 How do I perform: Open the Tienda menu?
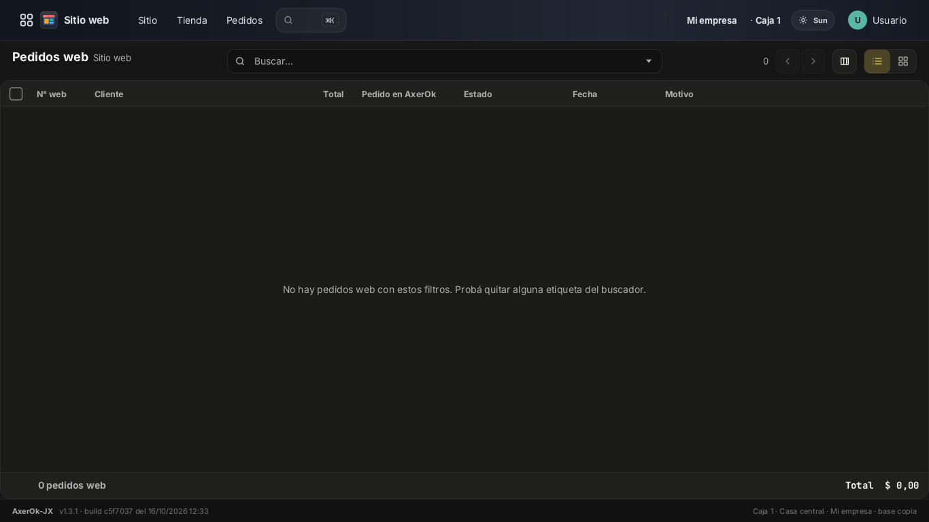click(x=192, y=20)
